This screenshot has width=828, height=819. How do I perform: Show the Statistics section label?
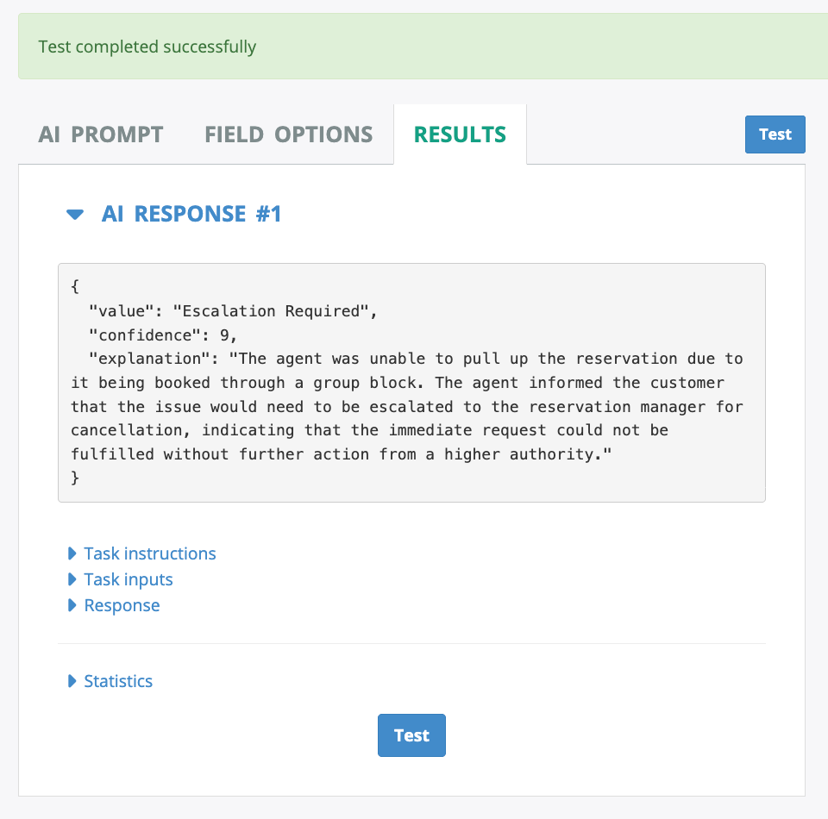click(x=118, y=681)
